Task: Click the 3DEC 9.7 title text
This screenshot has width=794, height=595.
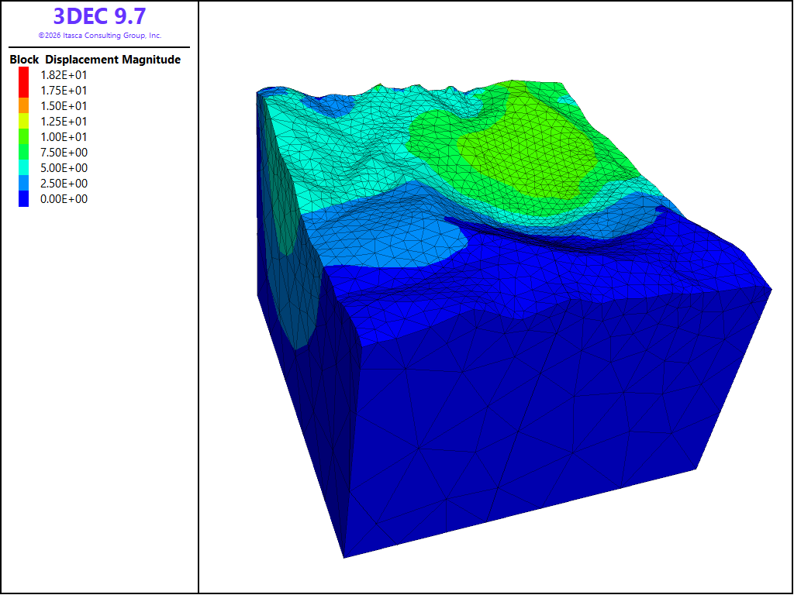Action: pos(100,16)
